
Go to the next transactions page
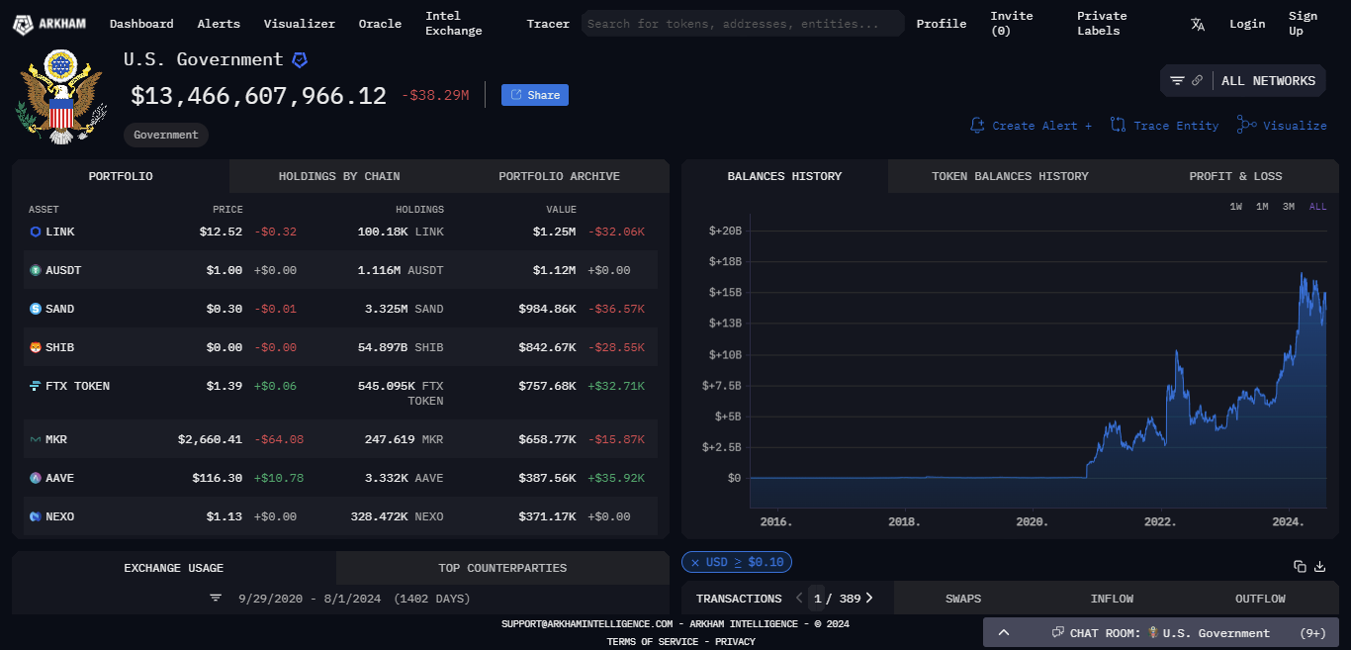pyautogui.click(x=869, y=598)
